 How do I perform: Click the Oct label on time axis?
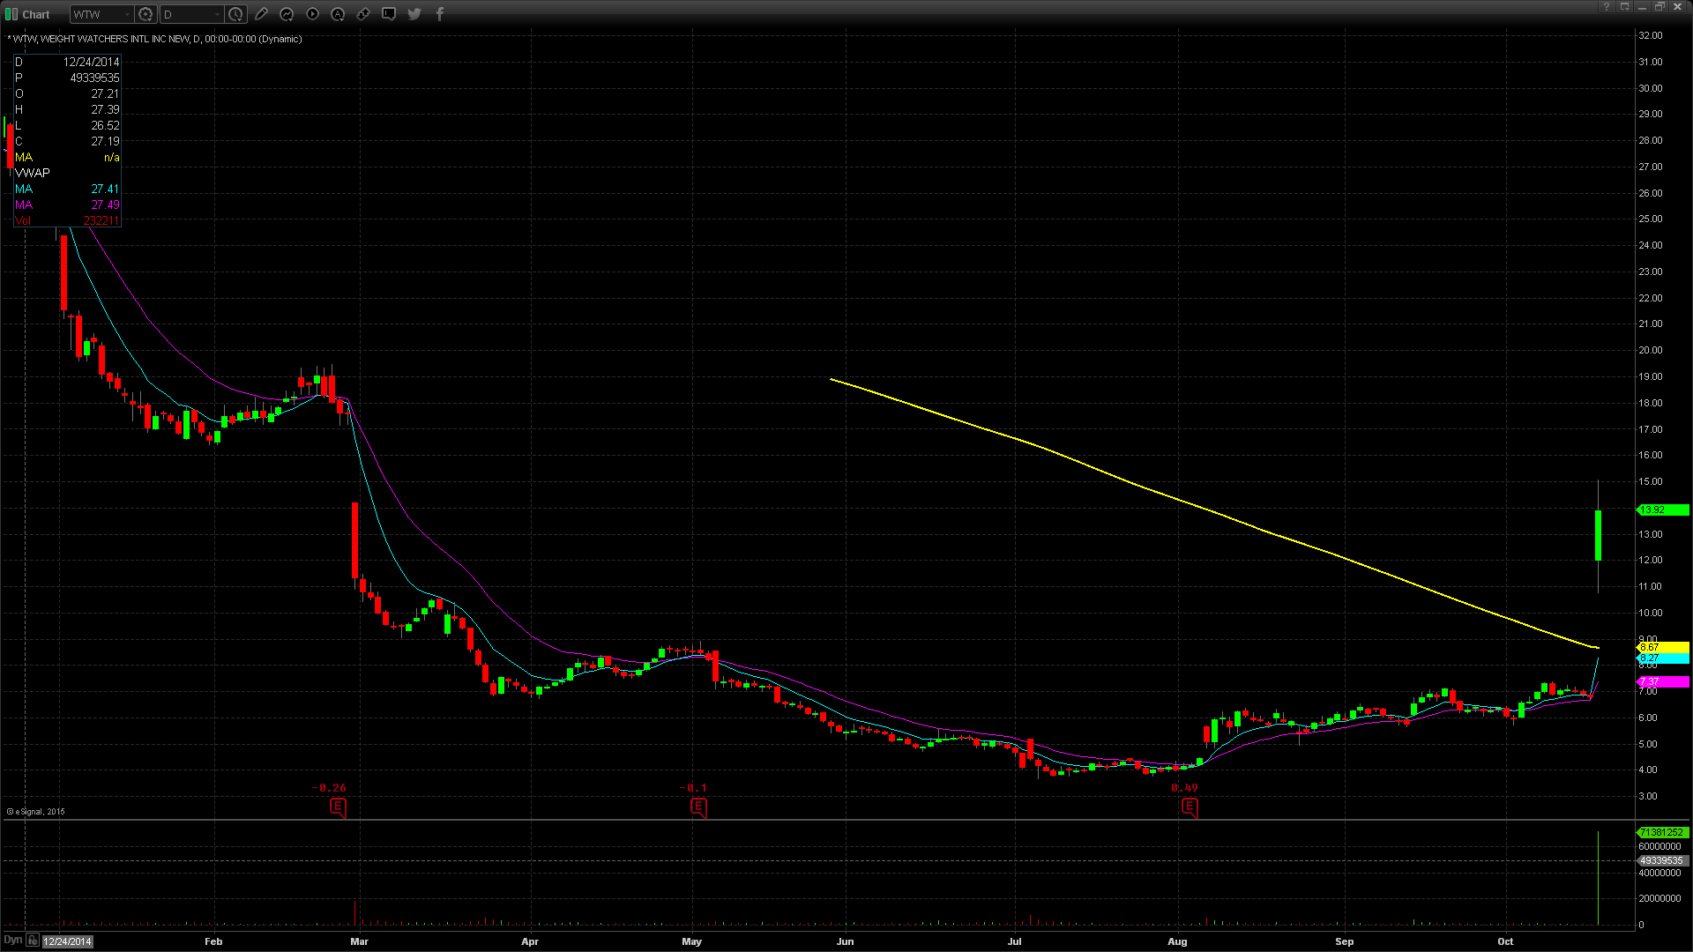1505,941
